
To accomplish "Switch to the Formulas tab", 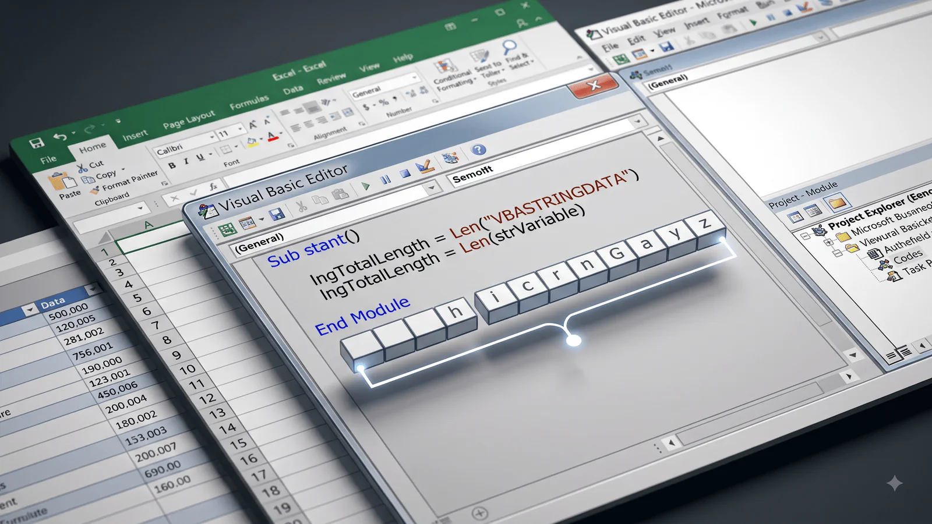I will (249, 102).
